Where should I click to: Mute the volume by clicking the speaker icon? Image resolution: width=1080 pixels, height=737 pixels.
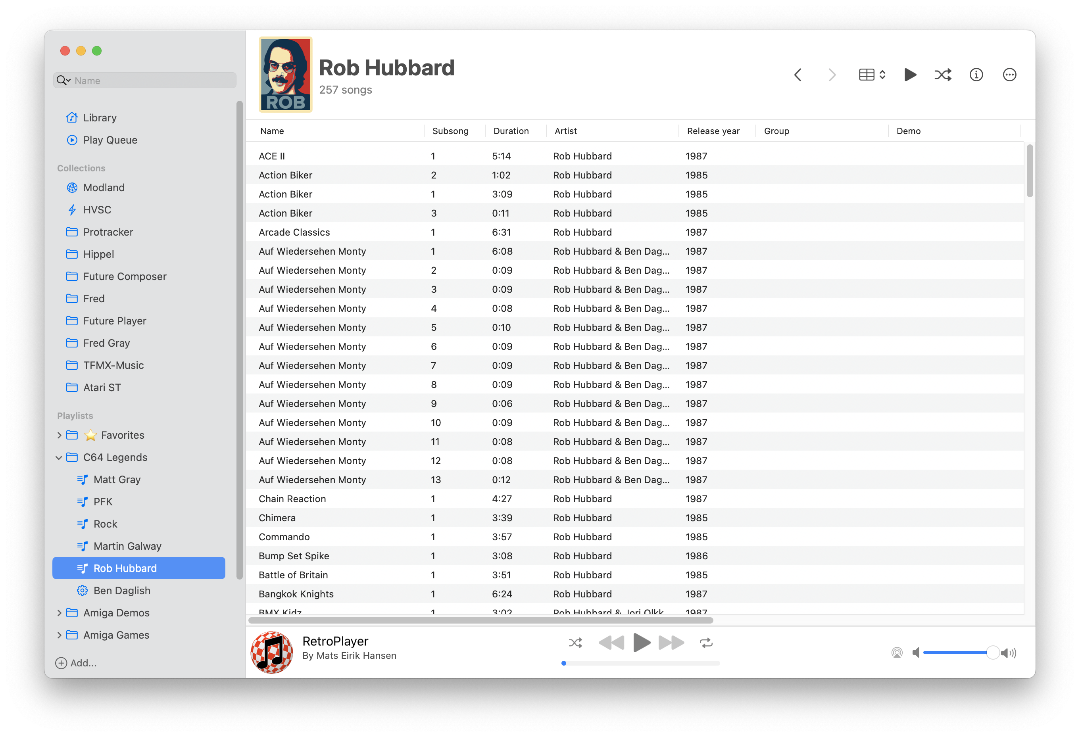916,653
